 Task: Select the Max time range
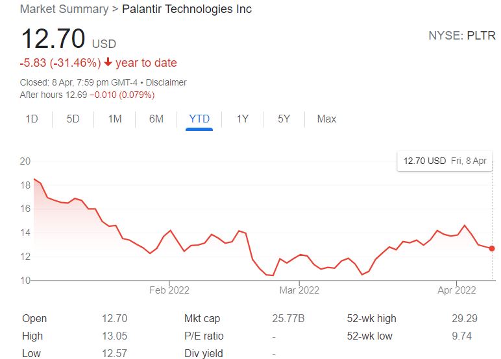326,119
